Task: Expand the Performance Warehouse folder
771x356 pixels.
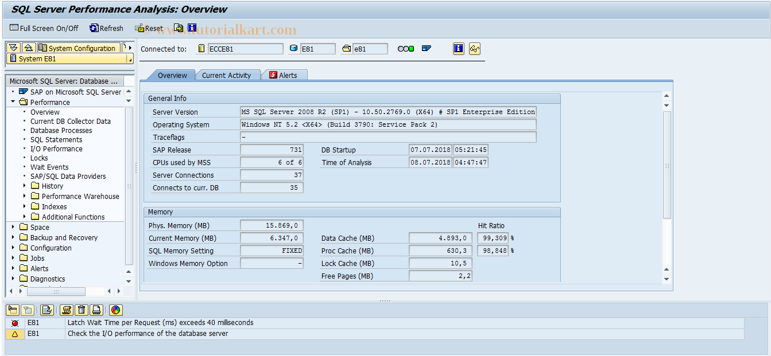Action: [x=24, y=196]
